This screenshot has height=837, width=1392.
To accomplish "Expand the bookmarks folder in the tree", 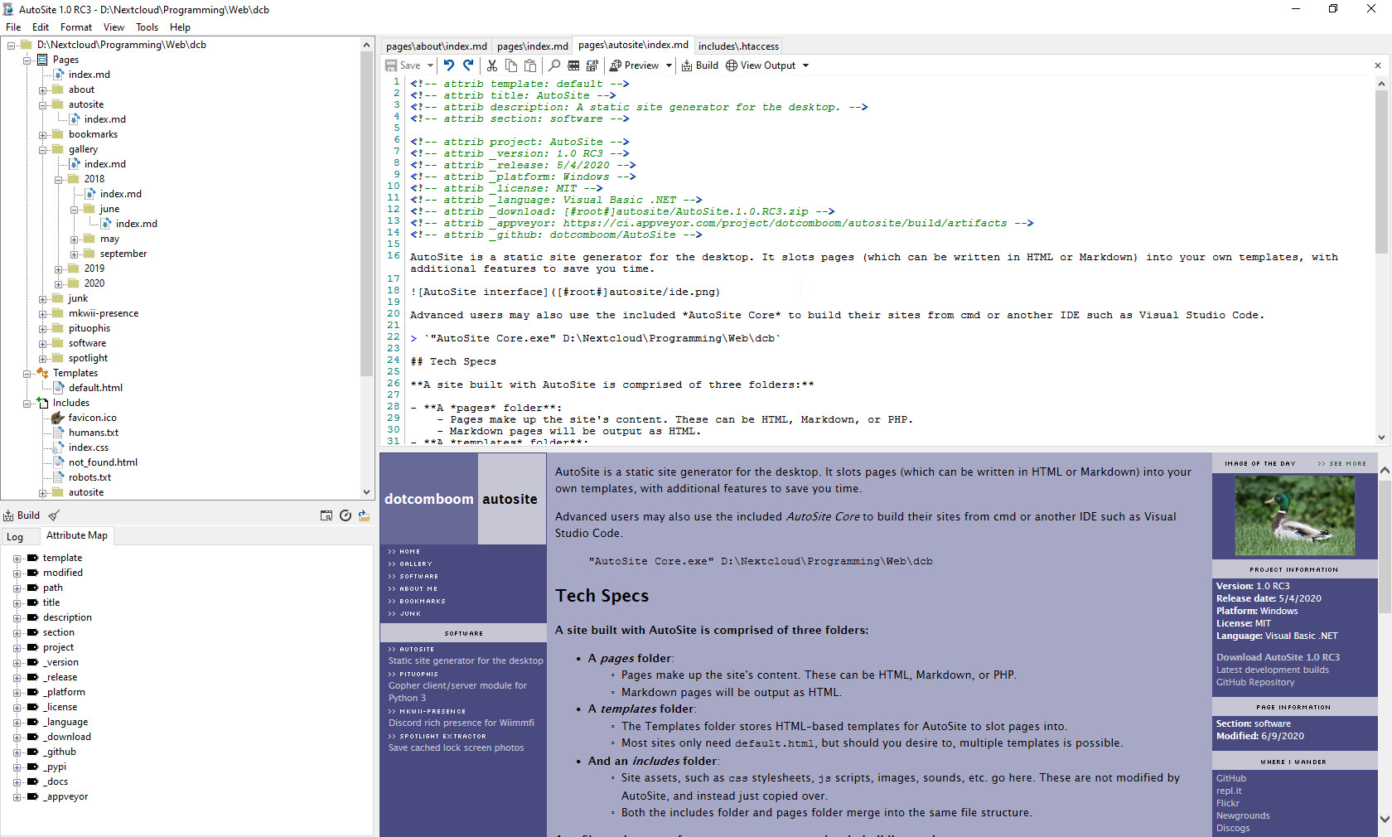I will click(x=42, y=135).
